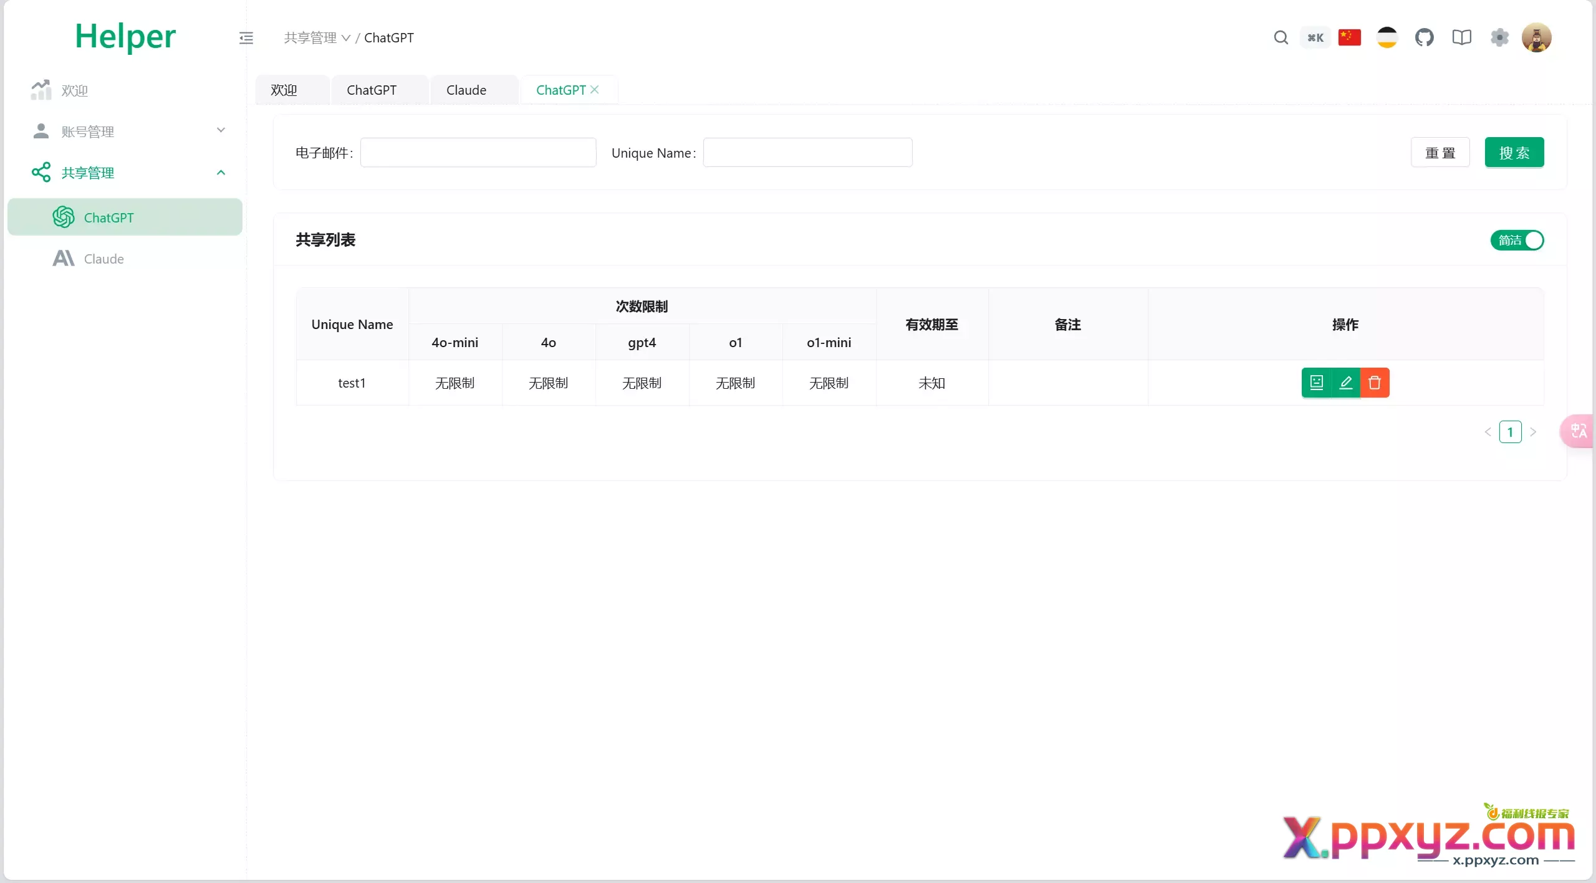Open the user avatar menu

pyautogui.click(x=1537, y=38)
